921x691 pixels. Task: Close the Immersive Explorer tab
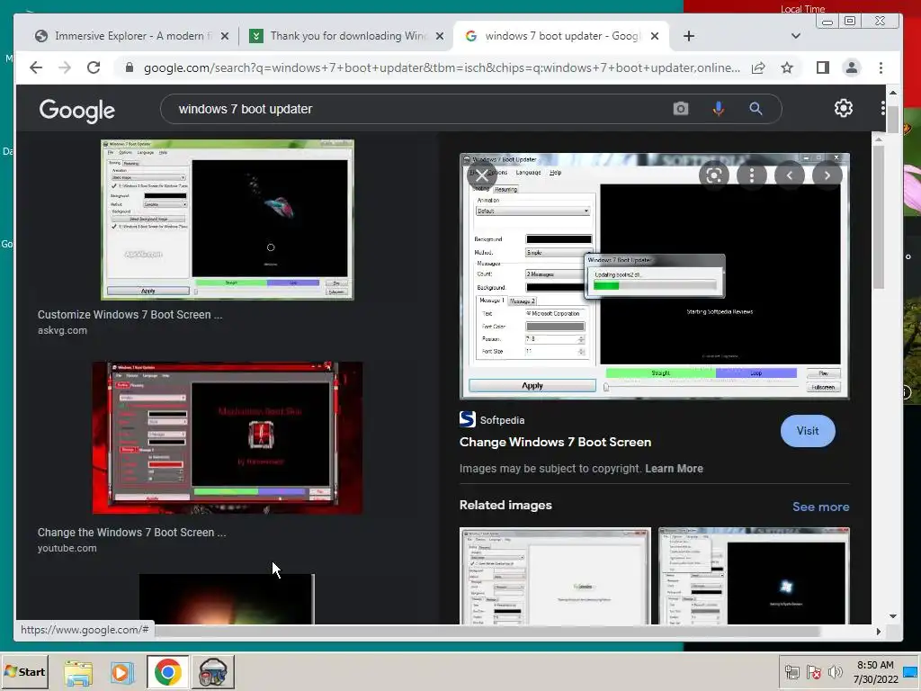(224, 36)
